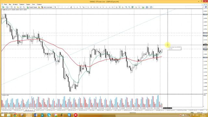The height and width of the screenshot is (117, 208).
Task: Open the Вставка menu
Action: [x=15, y=4]
